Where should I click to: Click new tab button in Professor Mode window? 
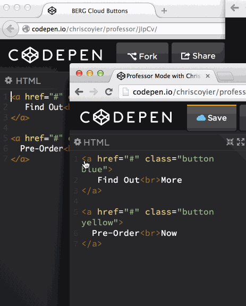click(225, 76)
